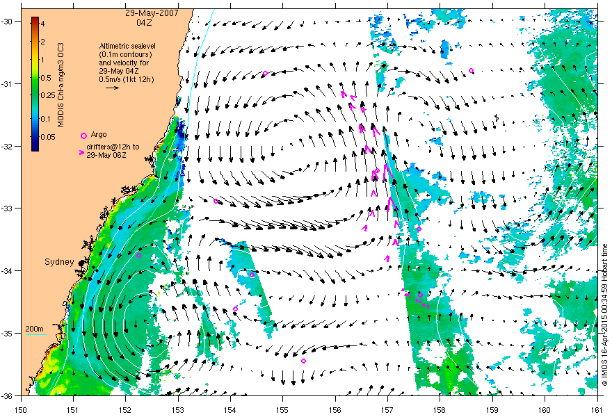Click the Sydney harbour location marker
The height and width of the screenshot is (417, 612).
81,263
